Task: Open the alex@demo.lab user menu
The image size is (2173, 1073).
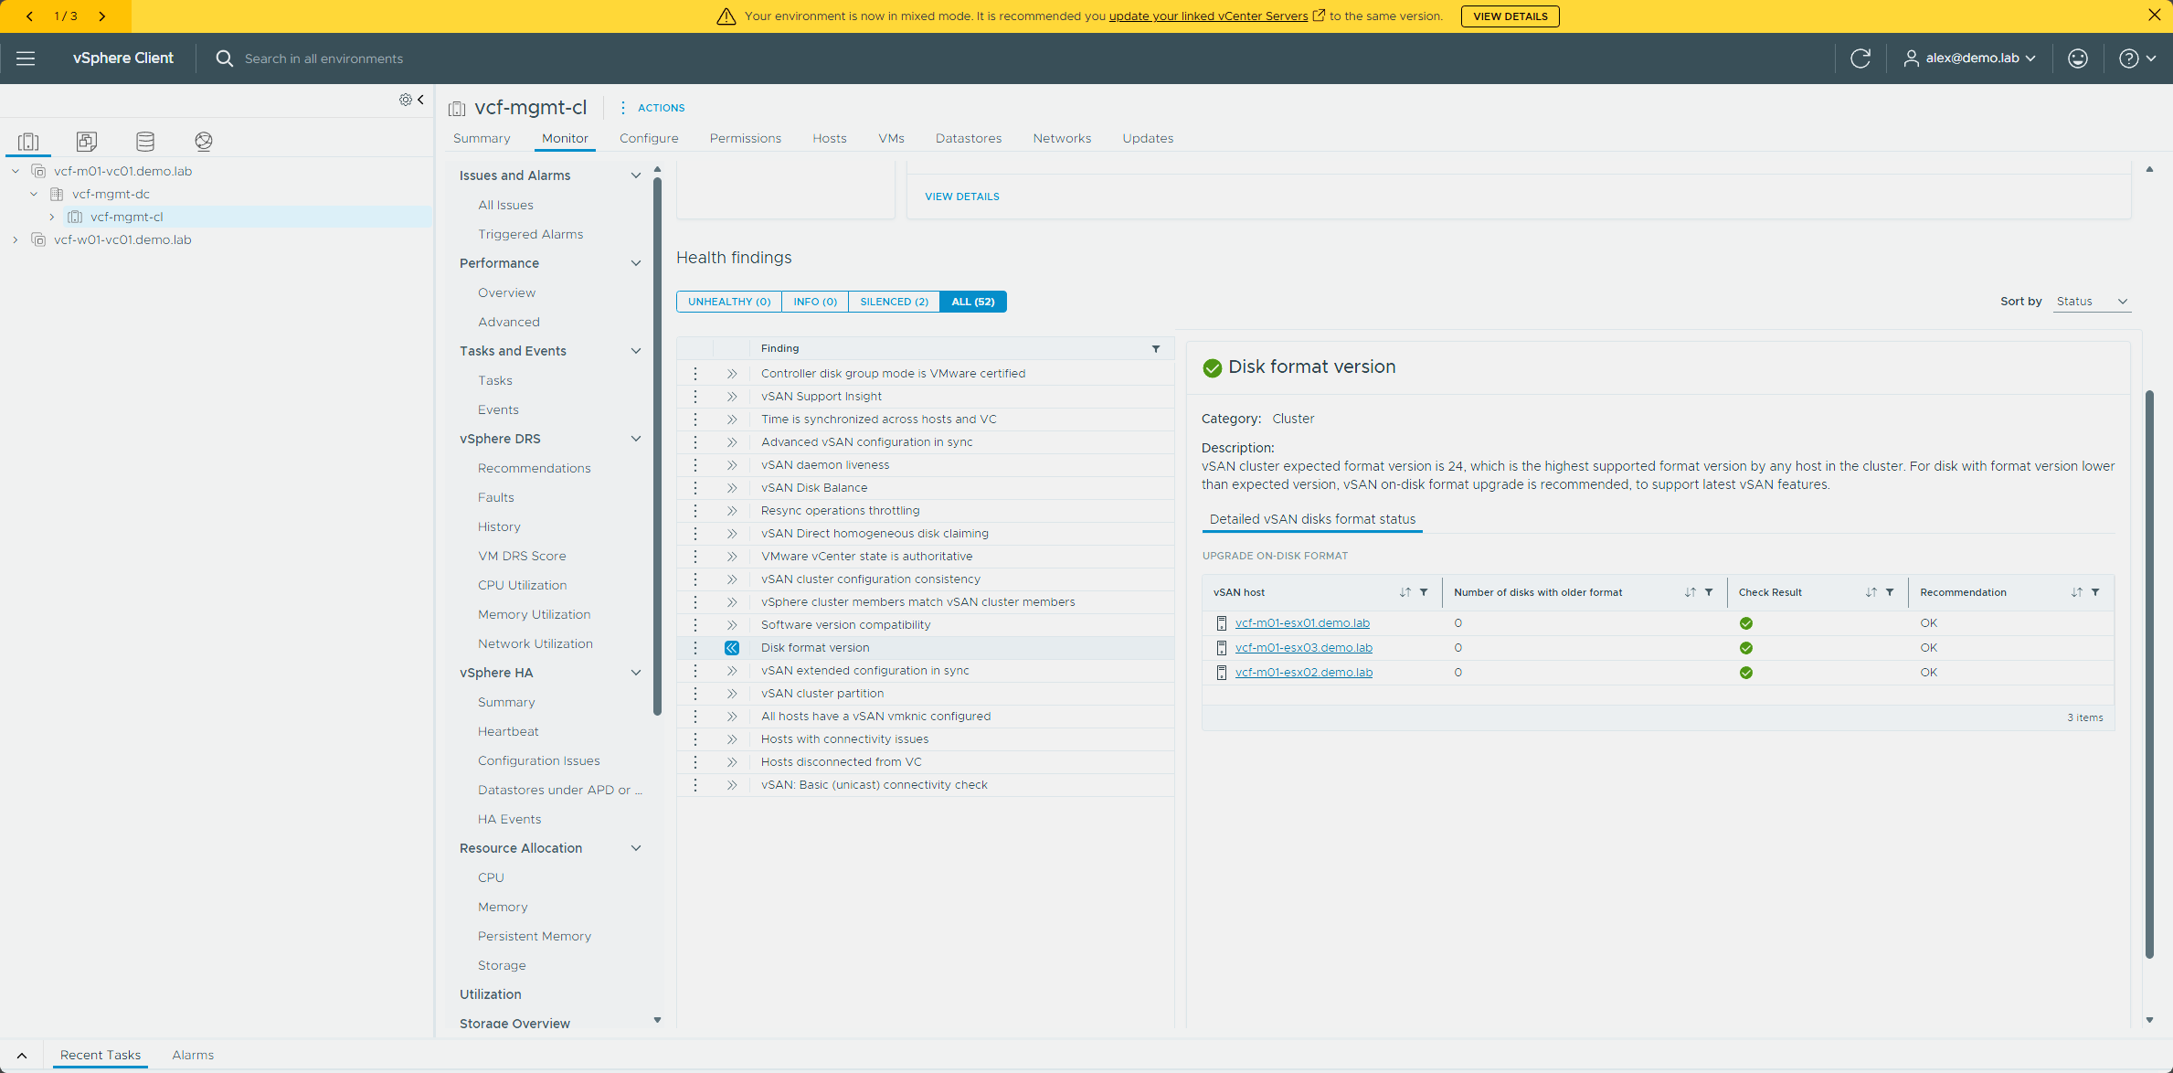Action: [1969, 58]
